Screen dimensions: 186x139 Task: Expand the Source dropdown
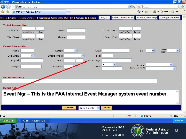[171, 65]
